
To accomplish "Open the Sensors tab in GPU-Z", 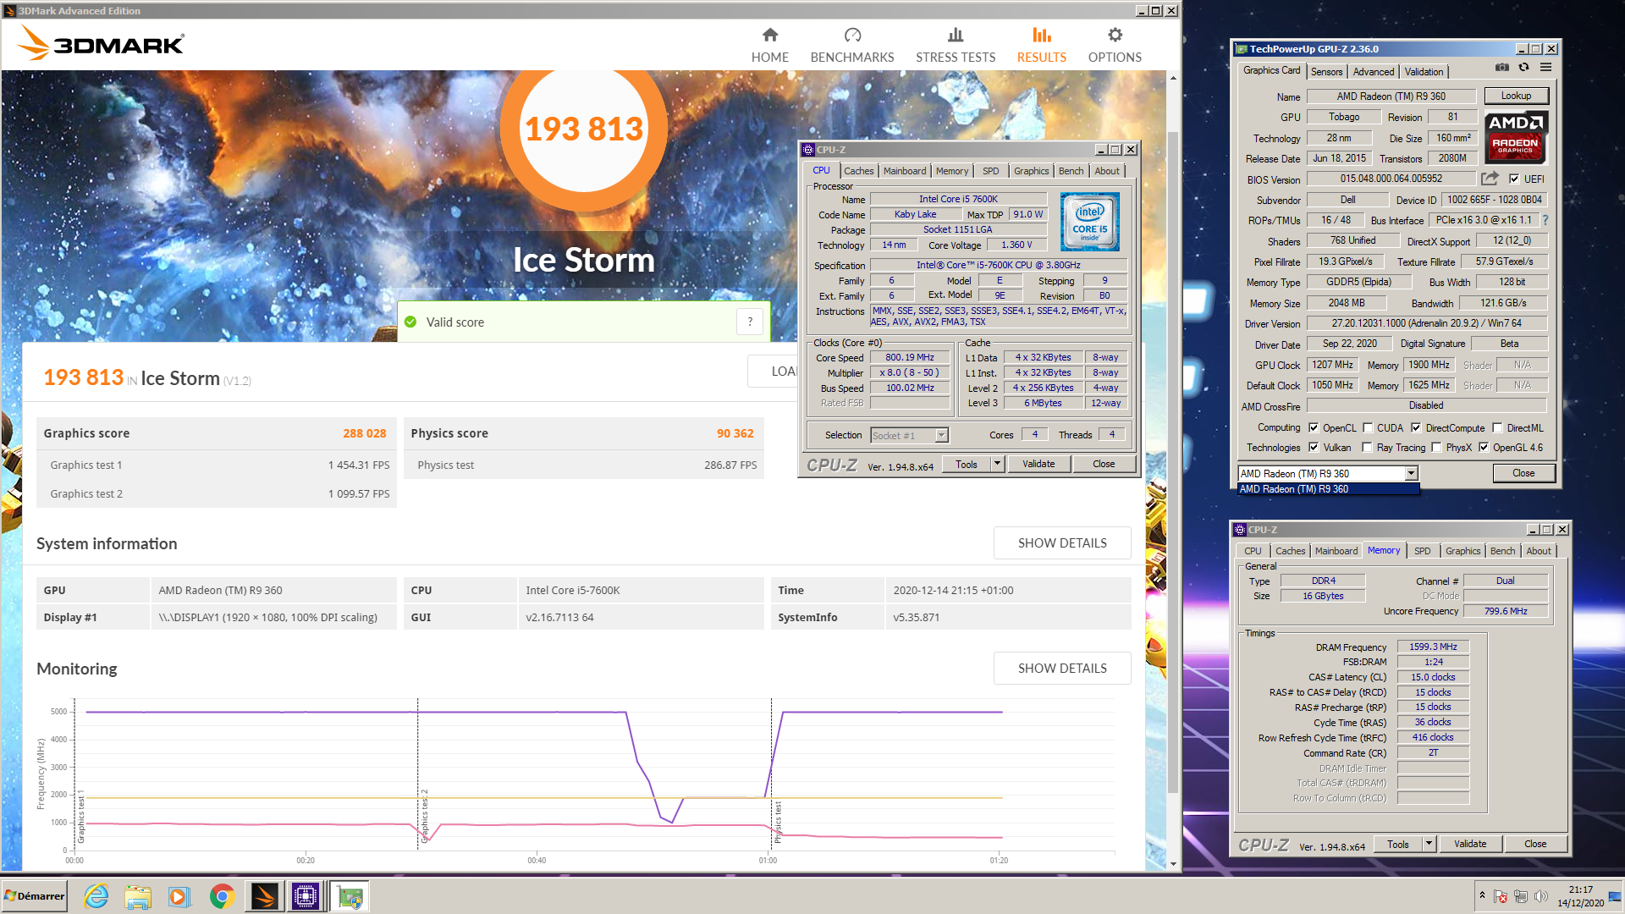I will tap(1326, 72).
